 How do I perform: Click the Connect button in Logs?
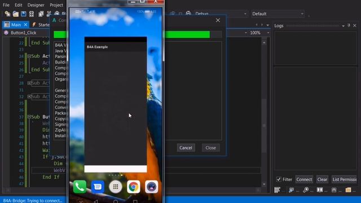[x=304, y=179]
